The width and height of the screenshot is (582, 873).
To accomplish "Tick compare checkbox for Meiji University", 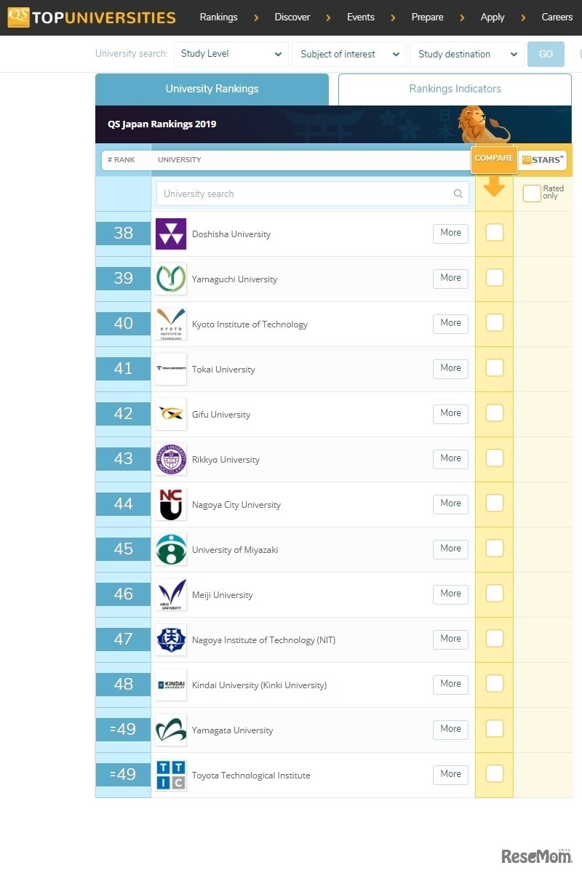I will coord(495,593).
